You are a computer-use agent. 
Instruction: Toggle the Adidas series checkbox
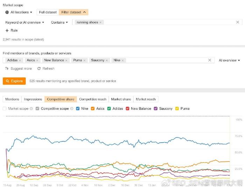[x=109, y=108]
